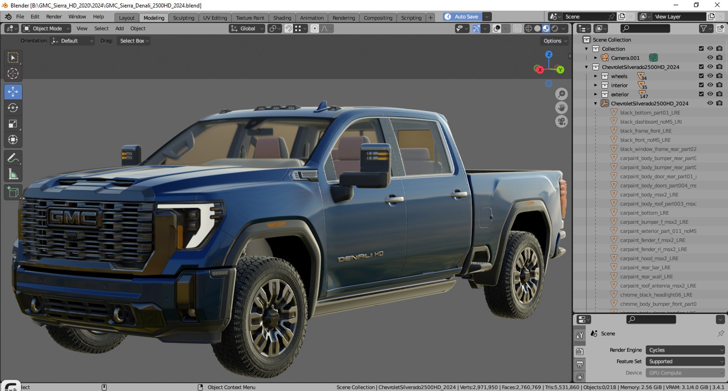Open the Render menu

(x=54, y=17)
